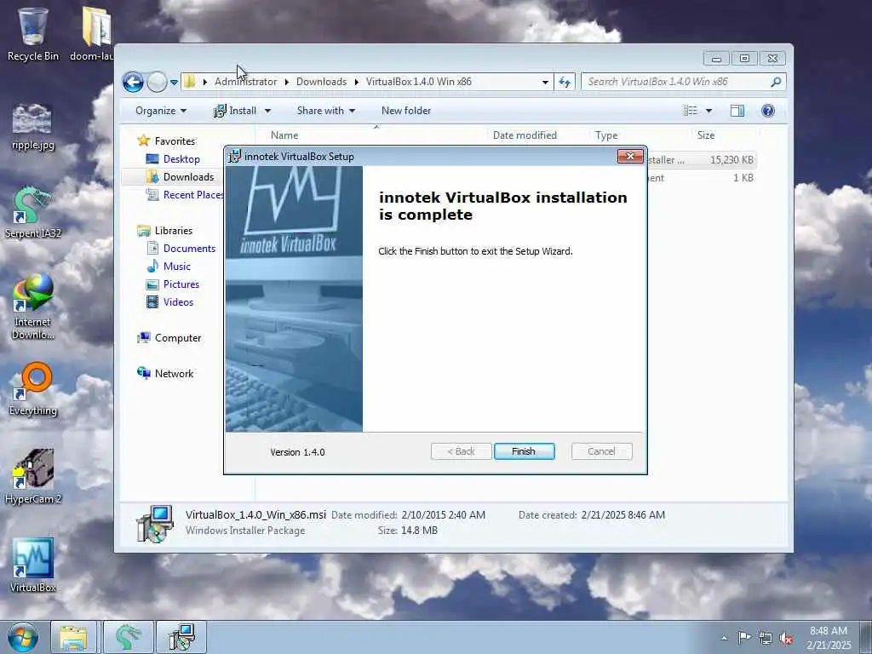Click Administrator in the address path
Image resolution: width=872 pixels, height=654 pixels.
pos(245,82)
